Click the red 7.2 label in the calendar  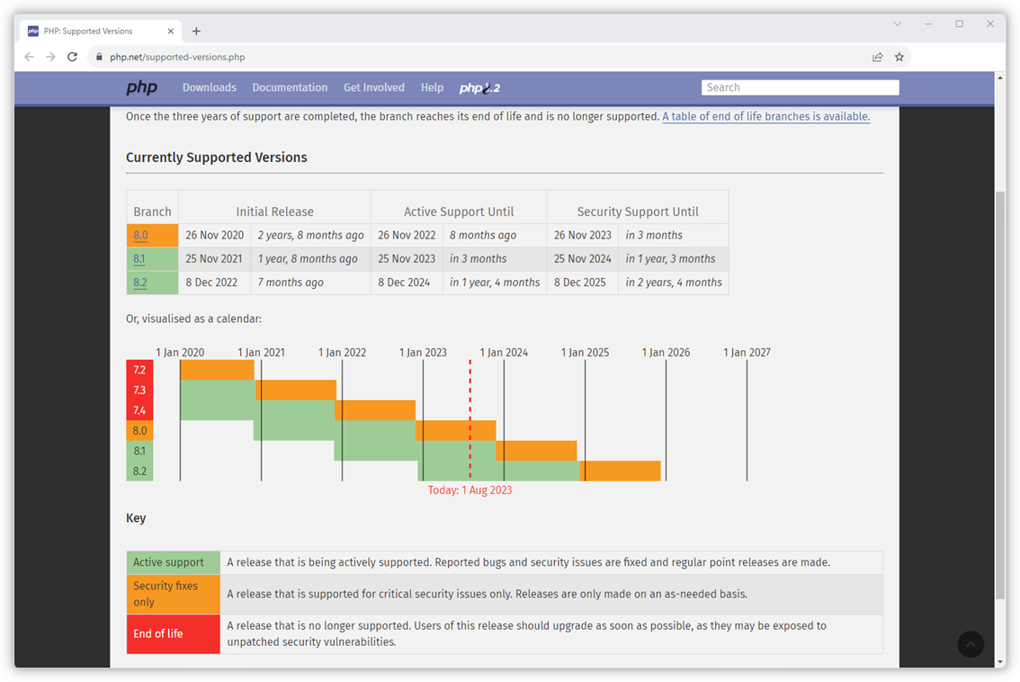(x=139, y=371)
